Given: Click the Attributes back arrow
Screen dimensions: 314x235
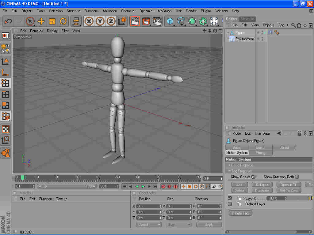Looking at the screenshot, I should (279, 133).
